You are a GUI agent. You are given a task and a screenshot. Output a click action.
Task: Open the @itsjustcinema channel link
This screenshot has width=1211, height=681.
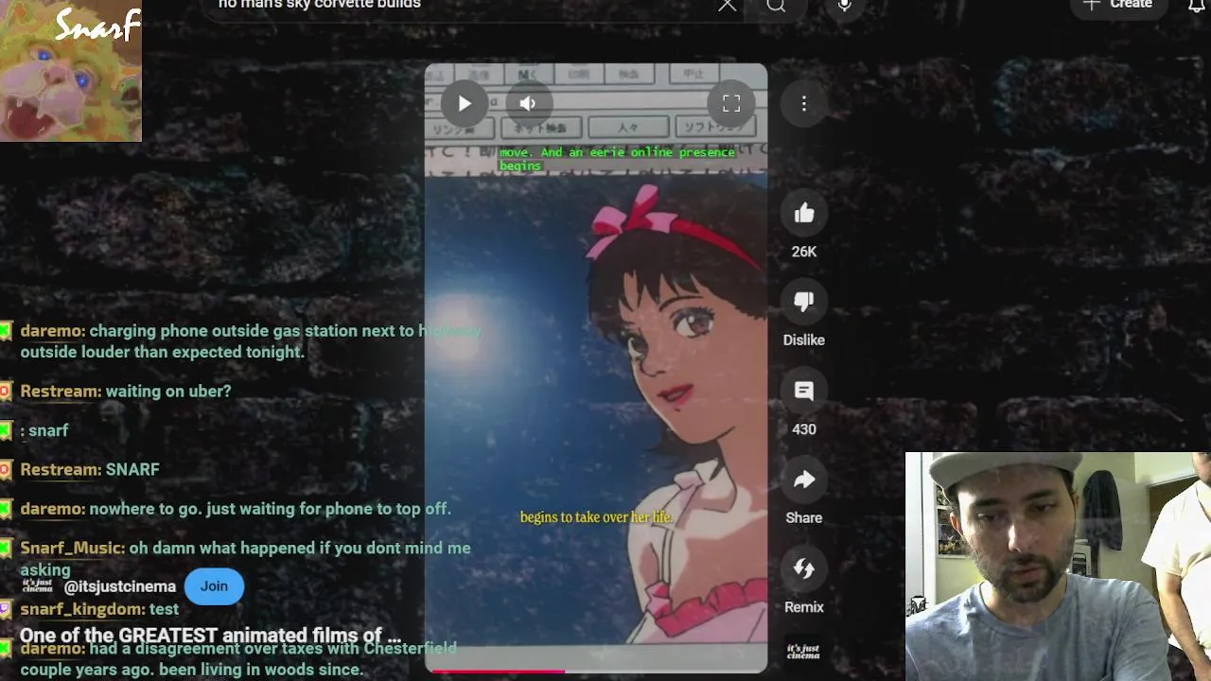pyautogui.click(x=119, y=586)
